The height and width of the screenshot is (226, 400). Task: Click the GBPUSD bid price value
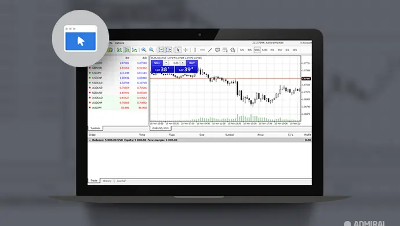(x=125, y=68)
